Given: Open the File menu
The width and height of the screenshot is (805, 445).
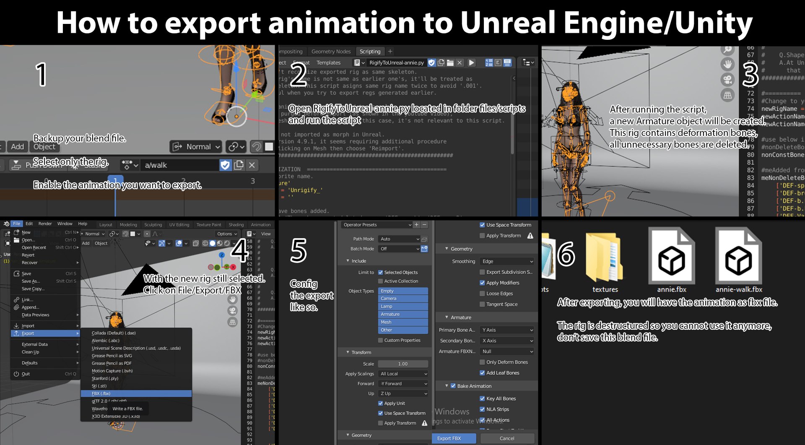Looking at the screenshot, I should [x=16, y=224].
